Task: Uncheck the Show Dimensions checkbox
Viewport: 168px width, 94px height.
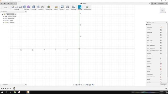Action: pyautogui.click(x=161, y=45)
